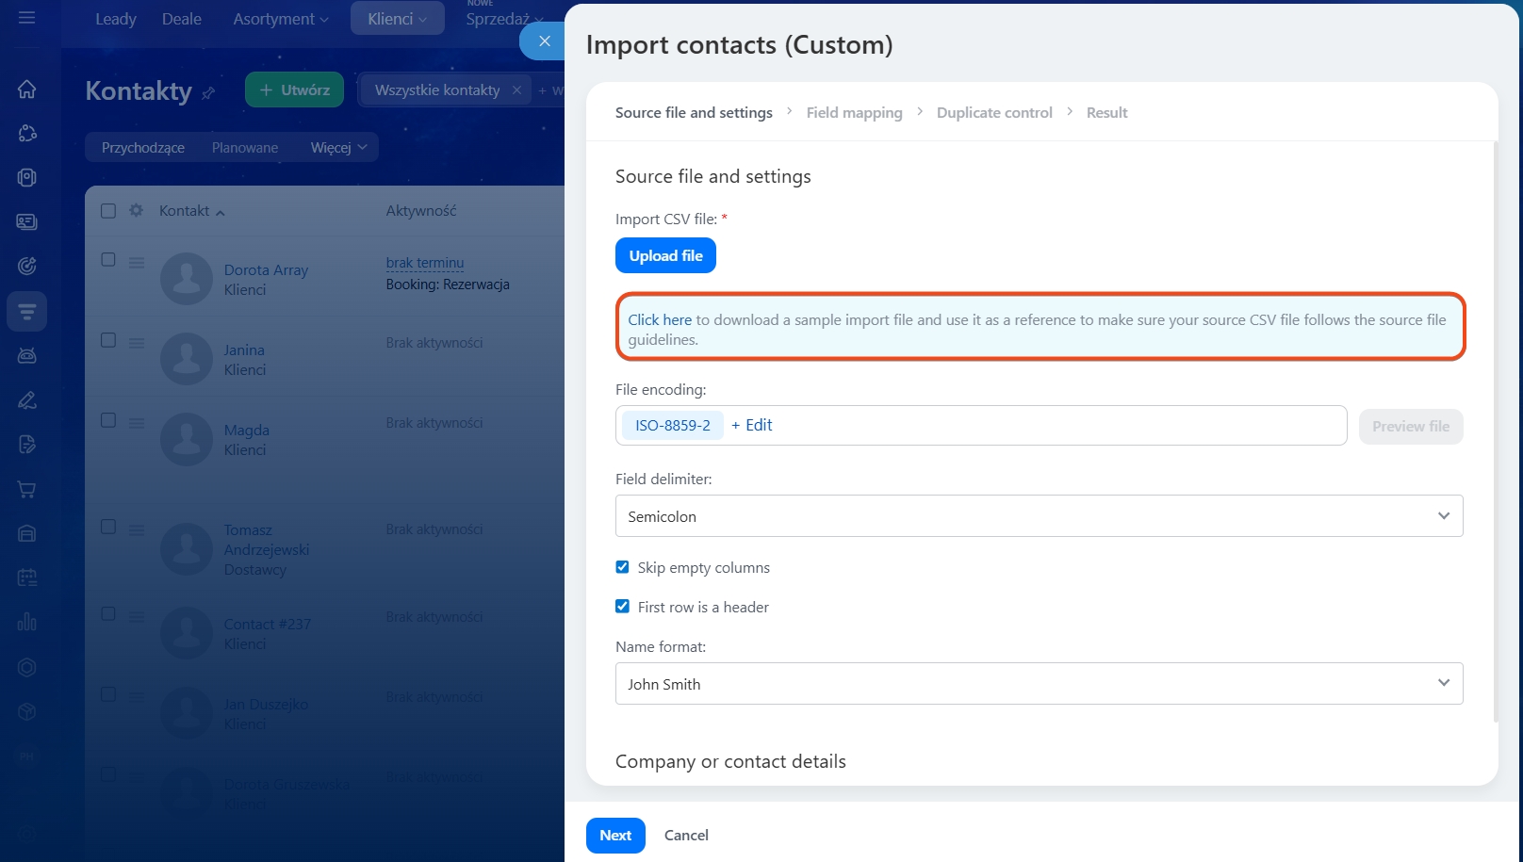Click the pin icon beside Kontakty title

tap(208, 93)
